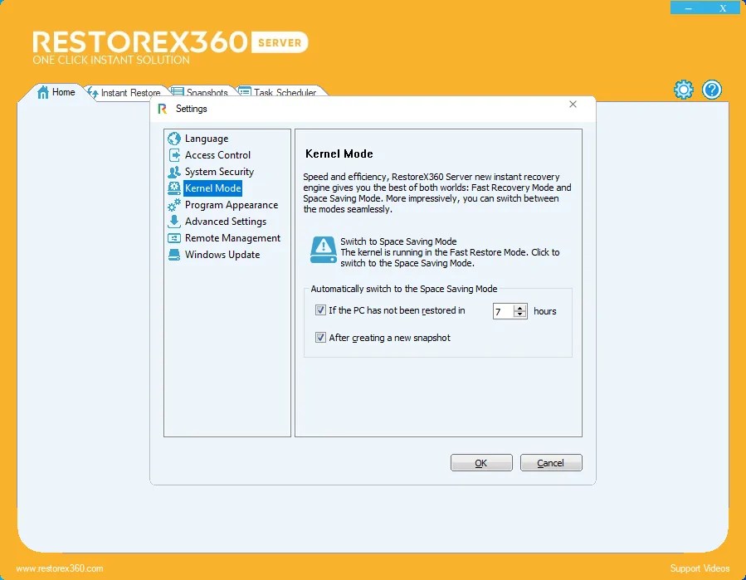Decrease hours with the spinner down arrow
Screen dimensions: 746x580
(520, 314)
